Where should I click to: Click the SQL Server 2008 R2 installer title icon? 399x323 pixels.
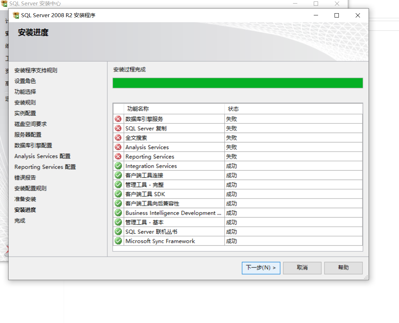(16, 15)
